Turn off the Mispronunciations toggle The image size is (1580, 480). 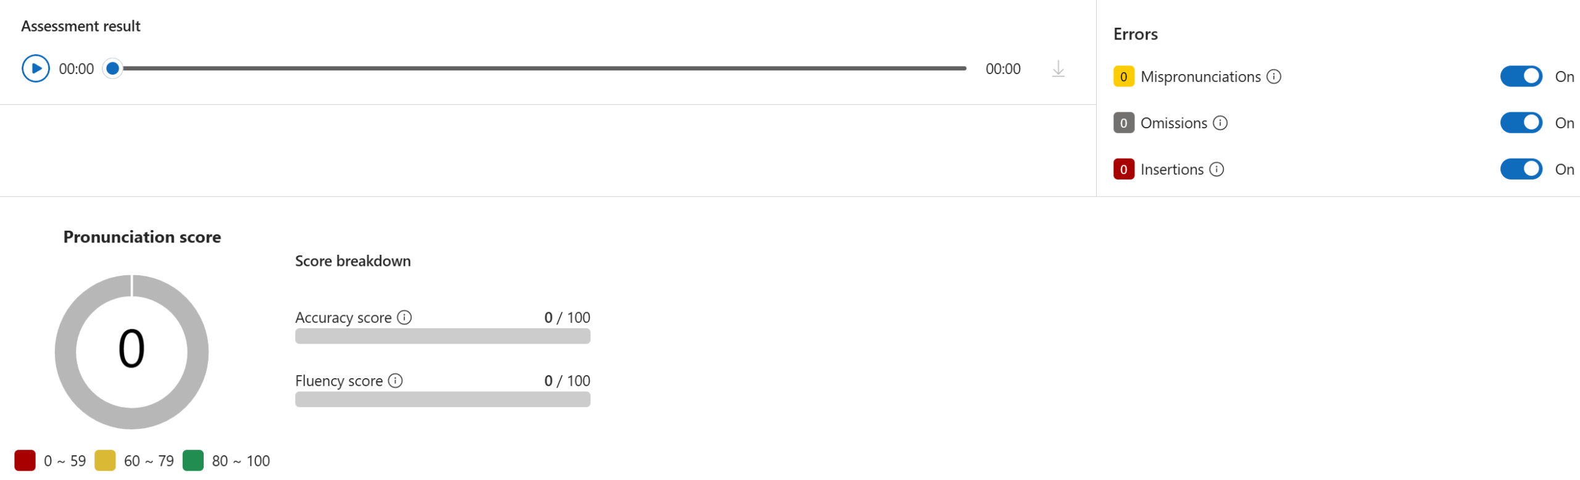point(1521,77)
